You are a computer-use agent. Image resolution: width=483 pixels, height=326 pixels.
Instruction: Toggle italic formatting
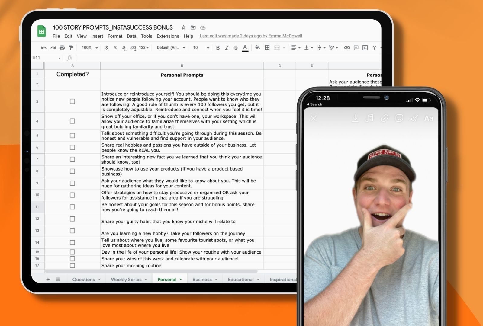click(x=227, y=48)
